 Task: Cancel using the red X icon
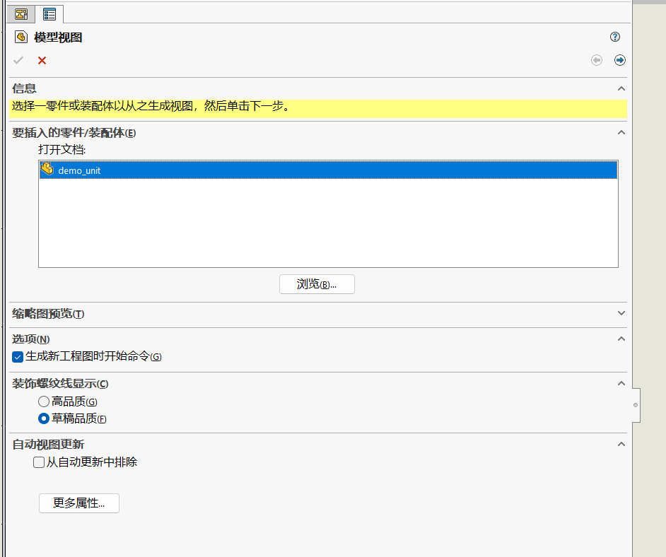coord(42,60)
